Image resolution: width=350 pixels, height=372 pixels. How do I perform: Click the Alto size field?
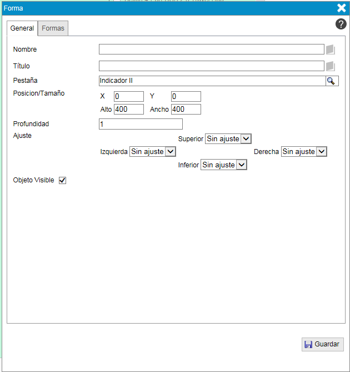pos(128,110)
